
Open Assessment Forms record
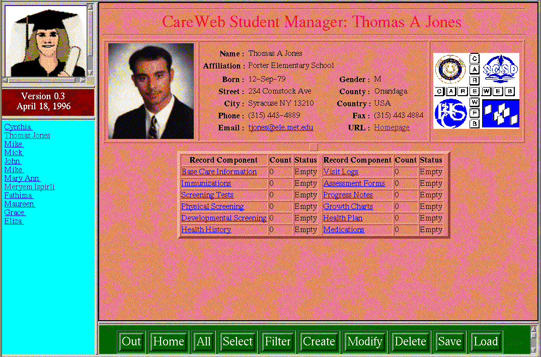tap(354, 183)
